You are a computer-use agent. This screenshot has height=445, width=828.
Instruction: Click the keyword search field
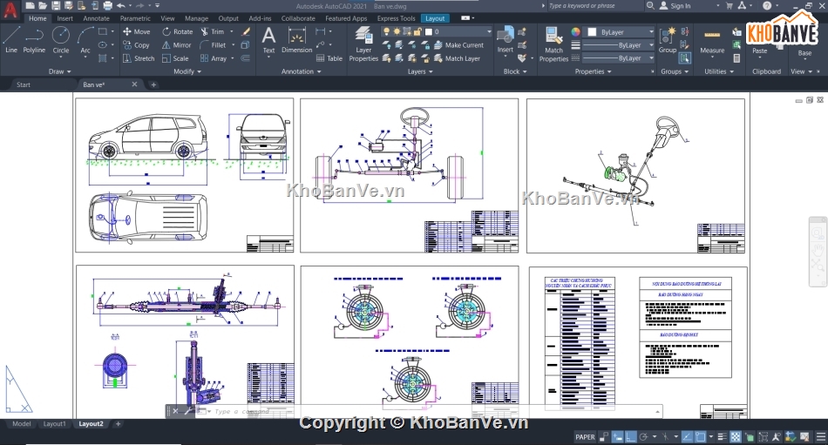click(x=594, y=6)
